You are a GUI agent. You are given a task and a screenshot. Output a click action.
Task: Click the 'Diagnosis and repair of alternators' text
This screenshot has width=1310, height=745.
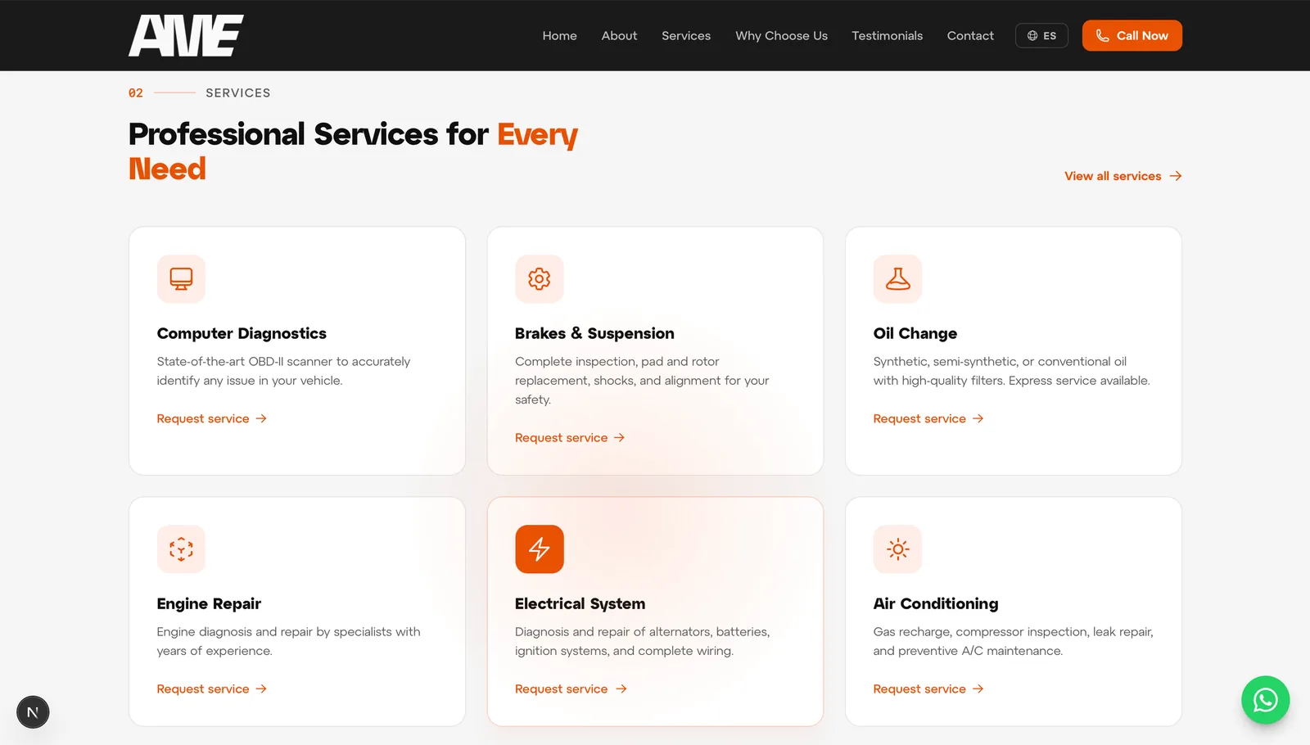point(642,641)
